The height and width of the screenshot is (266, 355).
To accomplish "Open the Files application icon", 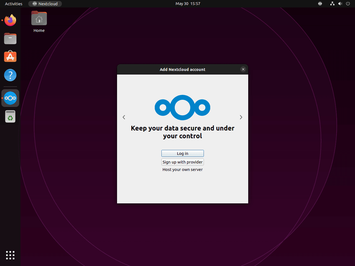I will click(10, 39).
